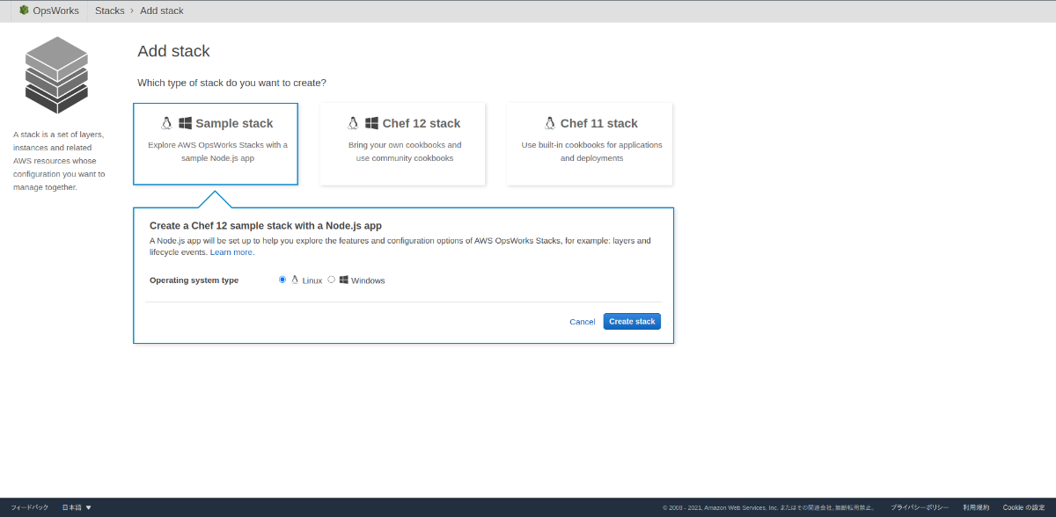Click the penguin icon beside Linux option
The height and width of the screenshot is (517, 1056).
tap(295, 280)
